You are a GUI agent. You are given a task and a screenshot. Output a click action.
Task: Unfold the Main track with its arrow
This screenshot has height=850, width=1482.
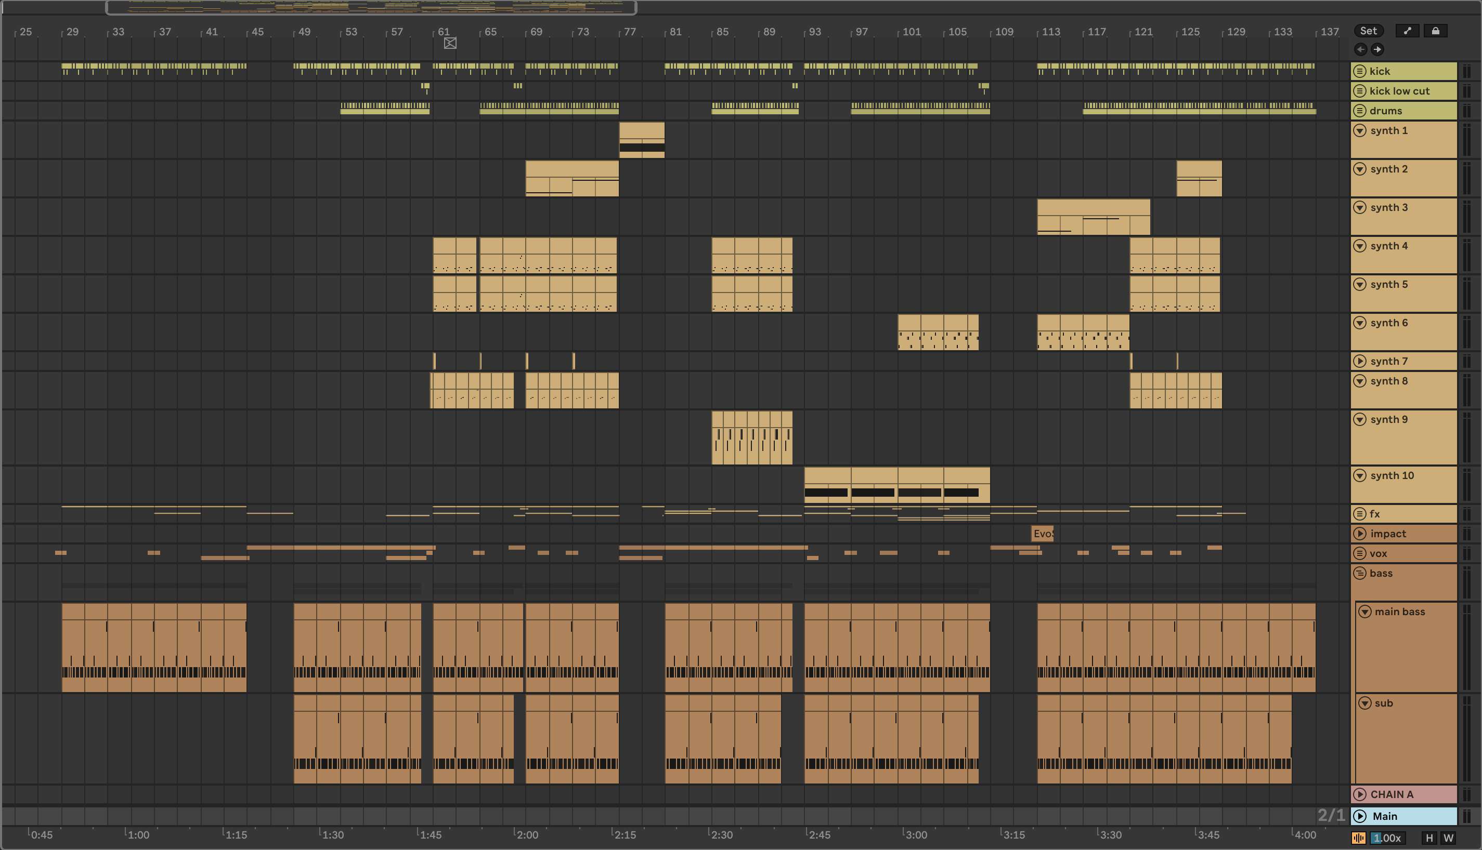1360,816
